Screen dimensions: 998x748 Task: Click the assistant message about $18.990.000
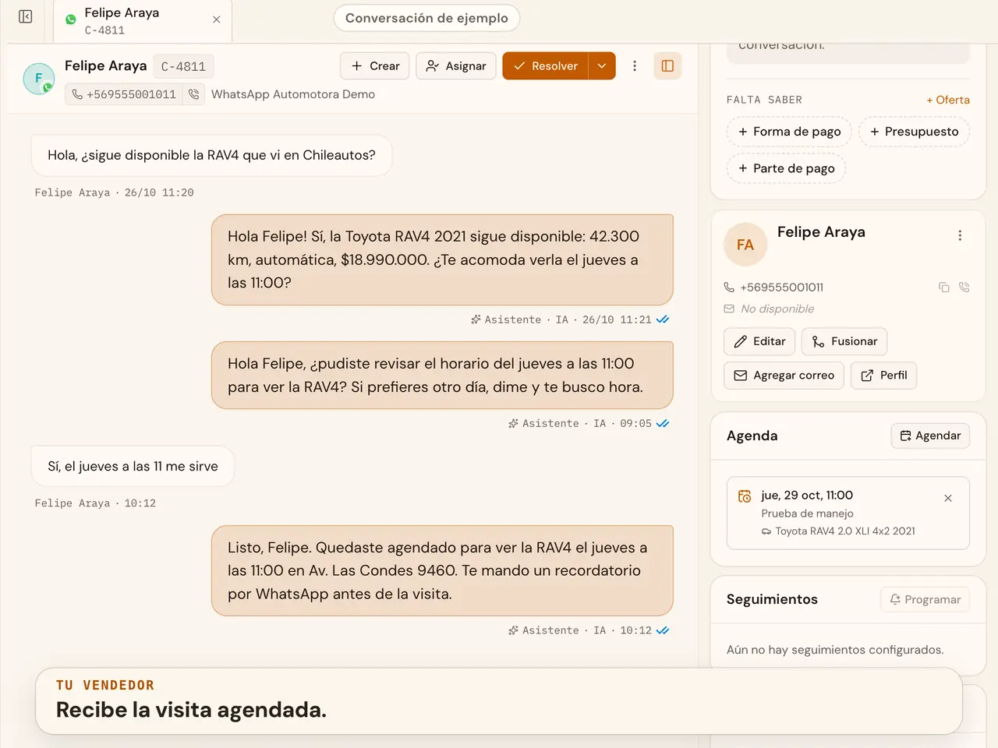click(442, 259)
